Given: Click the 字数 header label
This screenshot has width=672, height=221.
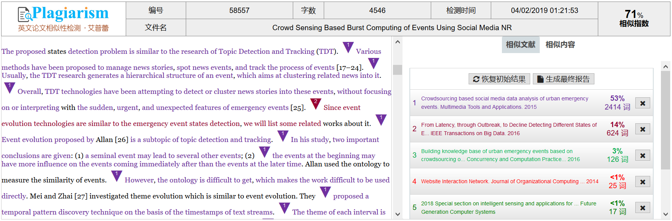Looking at the screenshot, I should point(308,10).
